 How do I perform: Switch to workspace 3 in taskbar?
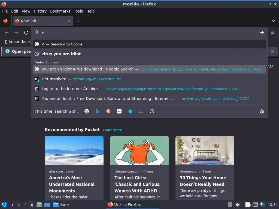pyautogui.click(x=25, y=205)
